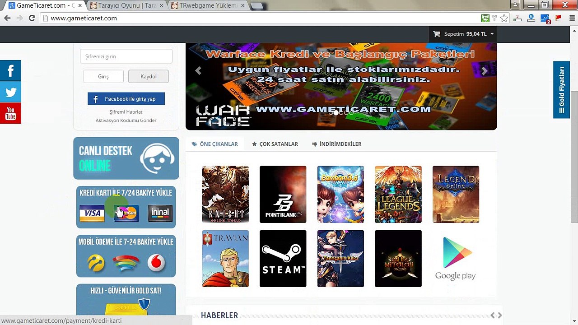Click the Kaydol register button
The width and height of the screenshot is (578, 325).
click(149, 76)
